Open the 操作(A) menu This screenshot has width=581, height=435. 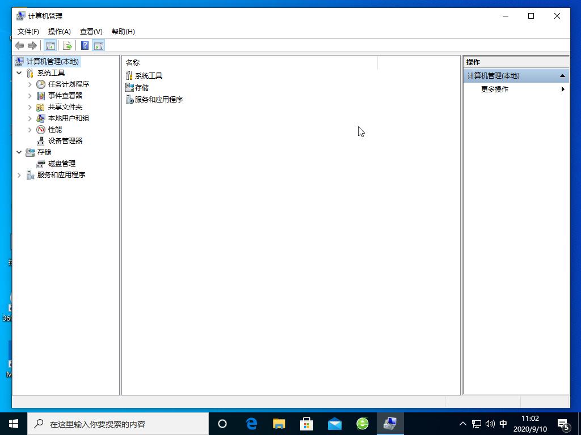tap(59, 32)
